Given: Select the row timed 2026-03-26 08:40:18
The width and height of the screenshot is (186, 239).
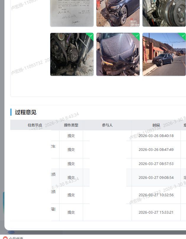Looking at the screenshot, I should pos(156,136).
